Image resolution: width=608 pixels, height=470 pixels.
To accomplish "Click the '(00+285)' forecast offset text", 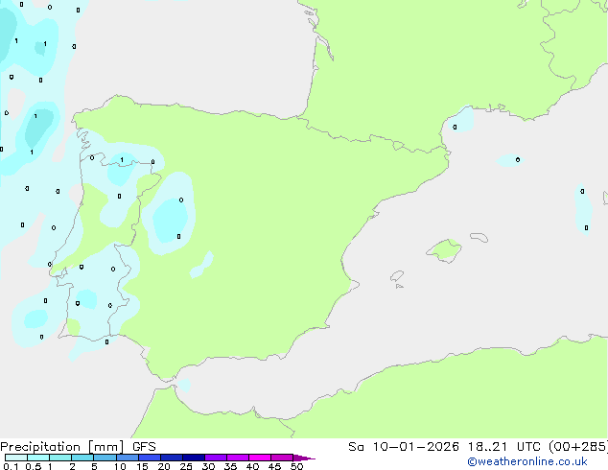I will (x=578, y=447).
